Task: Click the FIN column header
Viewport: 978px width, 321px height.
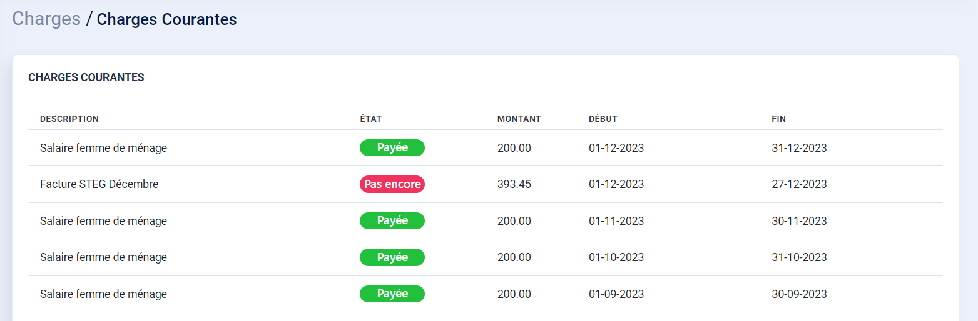Action: pyautogui.click(x=778, y=119)
